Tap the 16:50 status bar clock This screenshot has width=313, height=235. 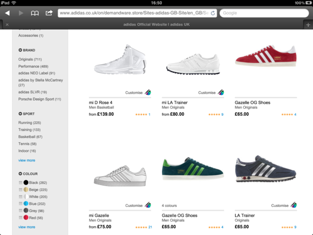point(157,3)
